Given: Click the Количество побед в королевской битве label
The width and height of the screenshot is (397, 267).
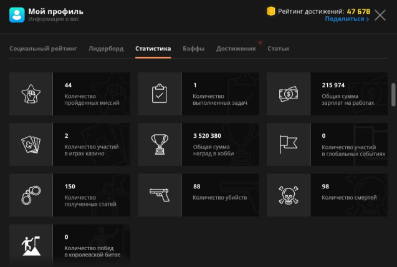Looking at the screenshot, I should click(92, 251).
